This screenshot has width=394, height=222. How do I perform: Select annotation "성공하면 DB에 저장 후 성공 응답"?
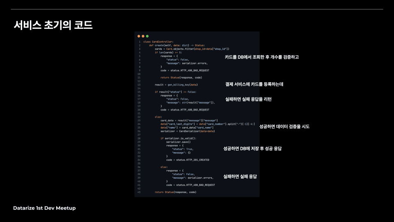[252, 149]
